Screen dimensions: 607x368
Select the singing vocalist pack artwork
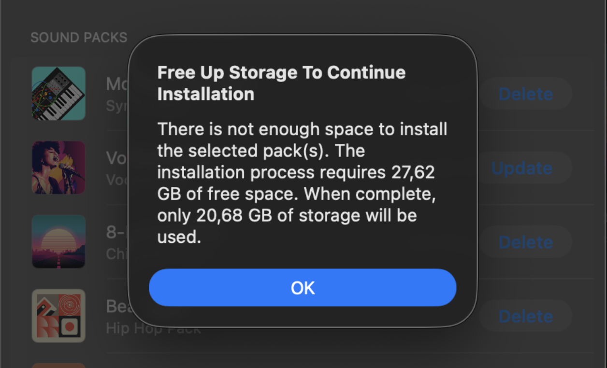[58, 168]
